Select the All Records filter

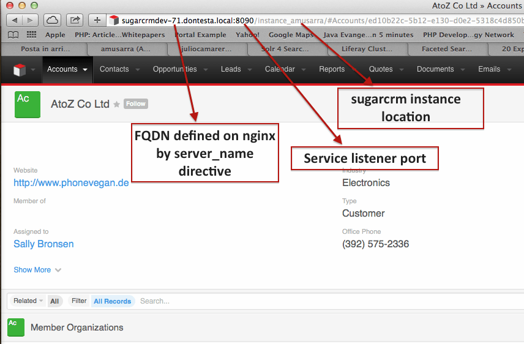[x=113, y=301]
